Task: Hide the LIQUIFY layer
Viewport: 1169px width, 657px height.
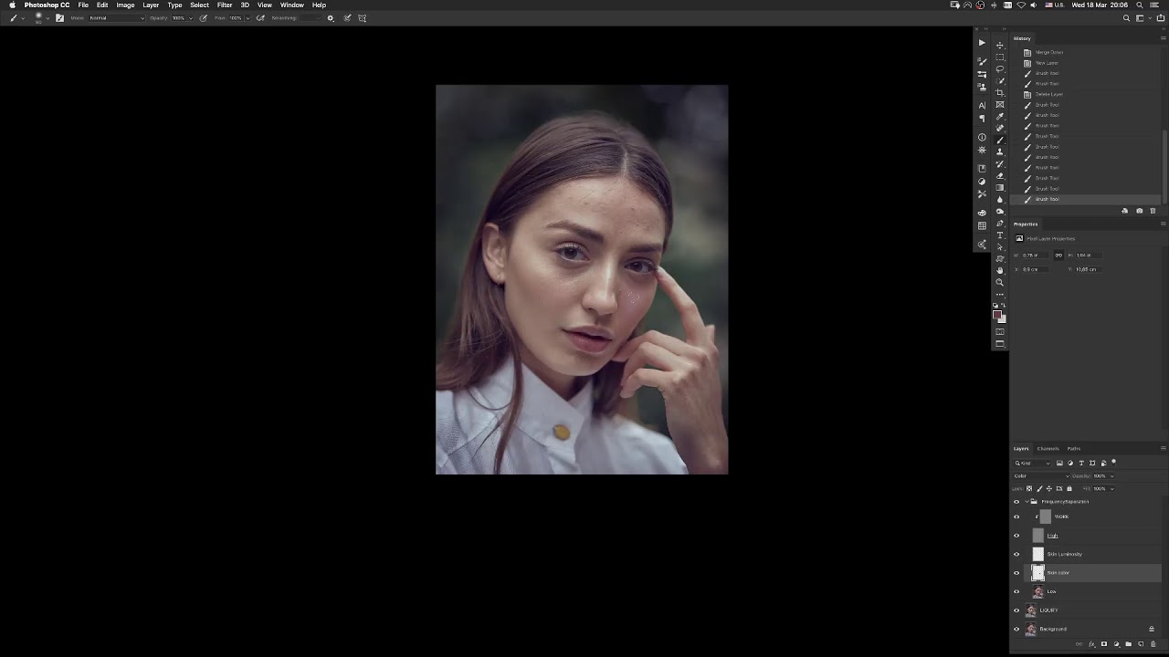Action: [x=1016, y=610]
